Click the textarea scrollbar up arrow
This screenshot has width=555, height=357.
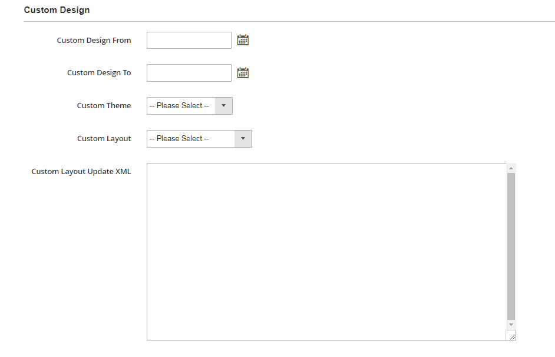tap(511, 168)
